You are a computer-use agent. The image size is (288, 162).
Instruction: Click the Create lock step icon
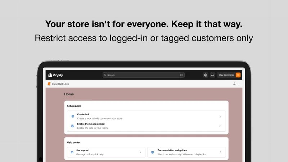click(x=73, y=116)
